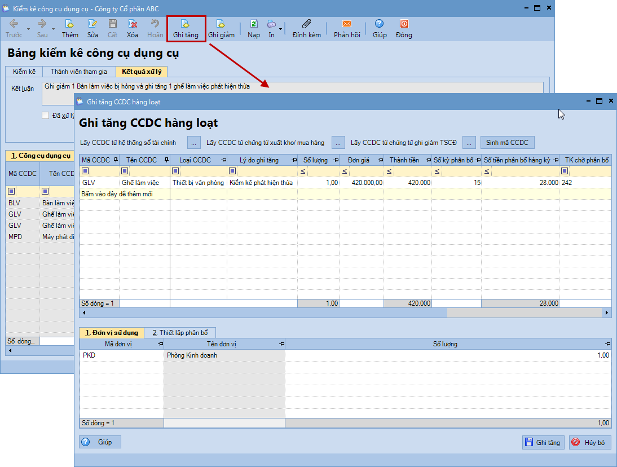Expand the In (Print) dropdown arrow
This screenshot has height=467, width=617.
click(280, 28)
